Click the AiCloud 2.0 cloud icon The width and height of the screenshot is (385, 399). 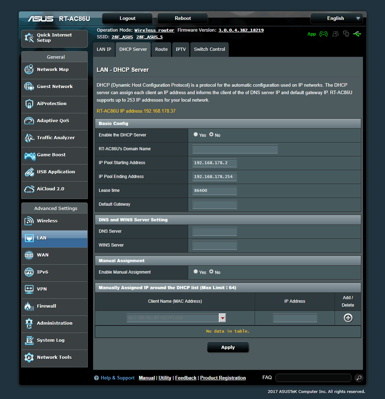tap(29, 189)
